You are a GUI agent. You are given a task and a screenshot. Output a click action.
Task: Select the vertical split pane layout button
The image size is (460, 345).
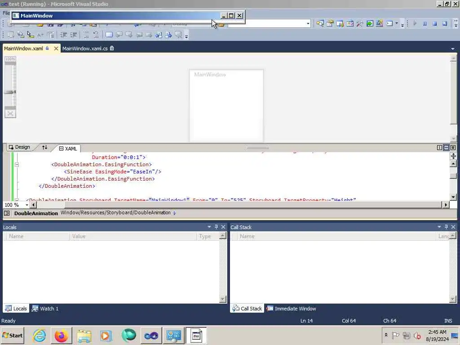(x=439, y=147)
